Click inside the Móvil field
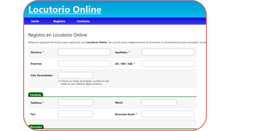This screenshot has width=265, height=131. point(159,103)
